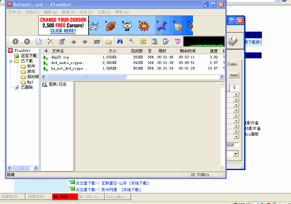291x204 pixels.
Task: Click the telephone Dial icon in toolbar
Action: [143, 42]
